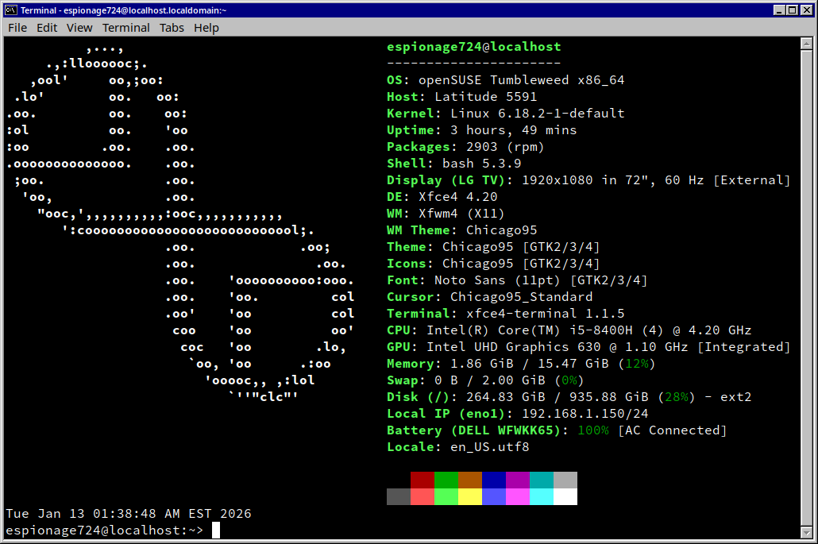Open the Tabs menu
The width and height of the screenshot is (818, 544).
pos(172,28)
